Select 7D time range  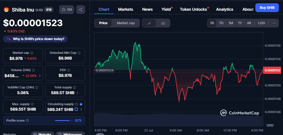pyautogui.click(x=221, y=23)
